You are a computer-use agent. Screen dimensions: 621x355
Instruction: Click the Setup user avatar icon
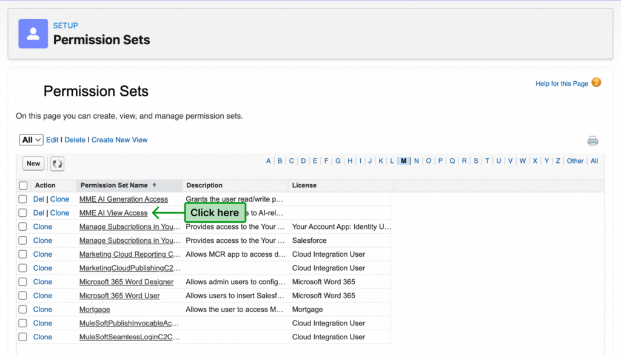tap(33, 33)
